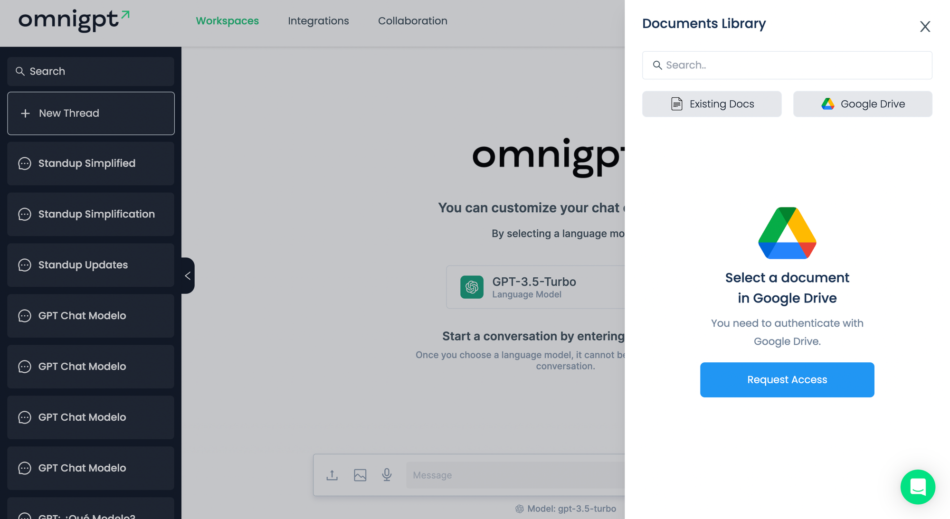
Task: Switch to the Existing Docs tab
Action: [x=712, y=104]
